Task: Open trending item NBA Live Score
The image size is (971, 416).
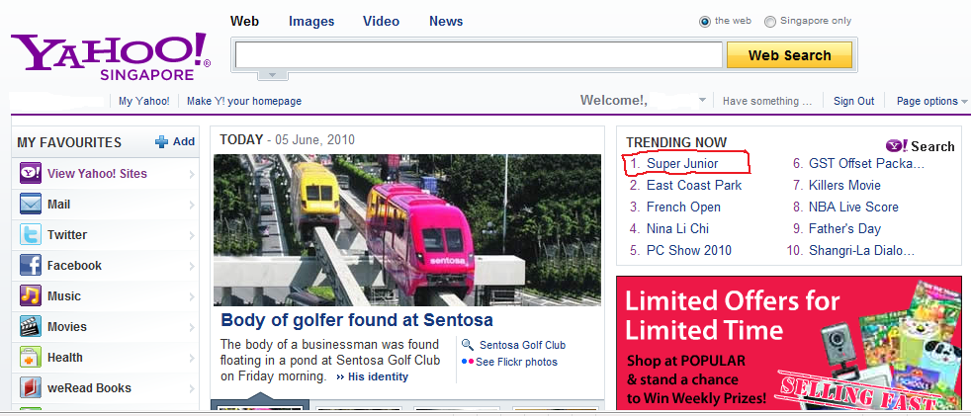Action: click(x=853, y=207)
